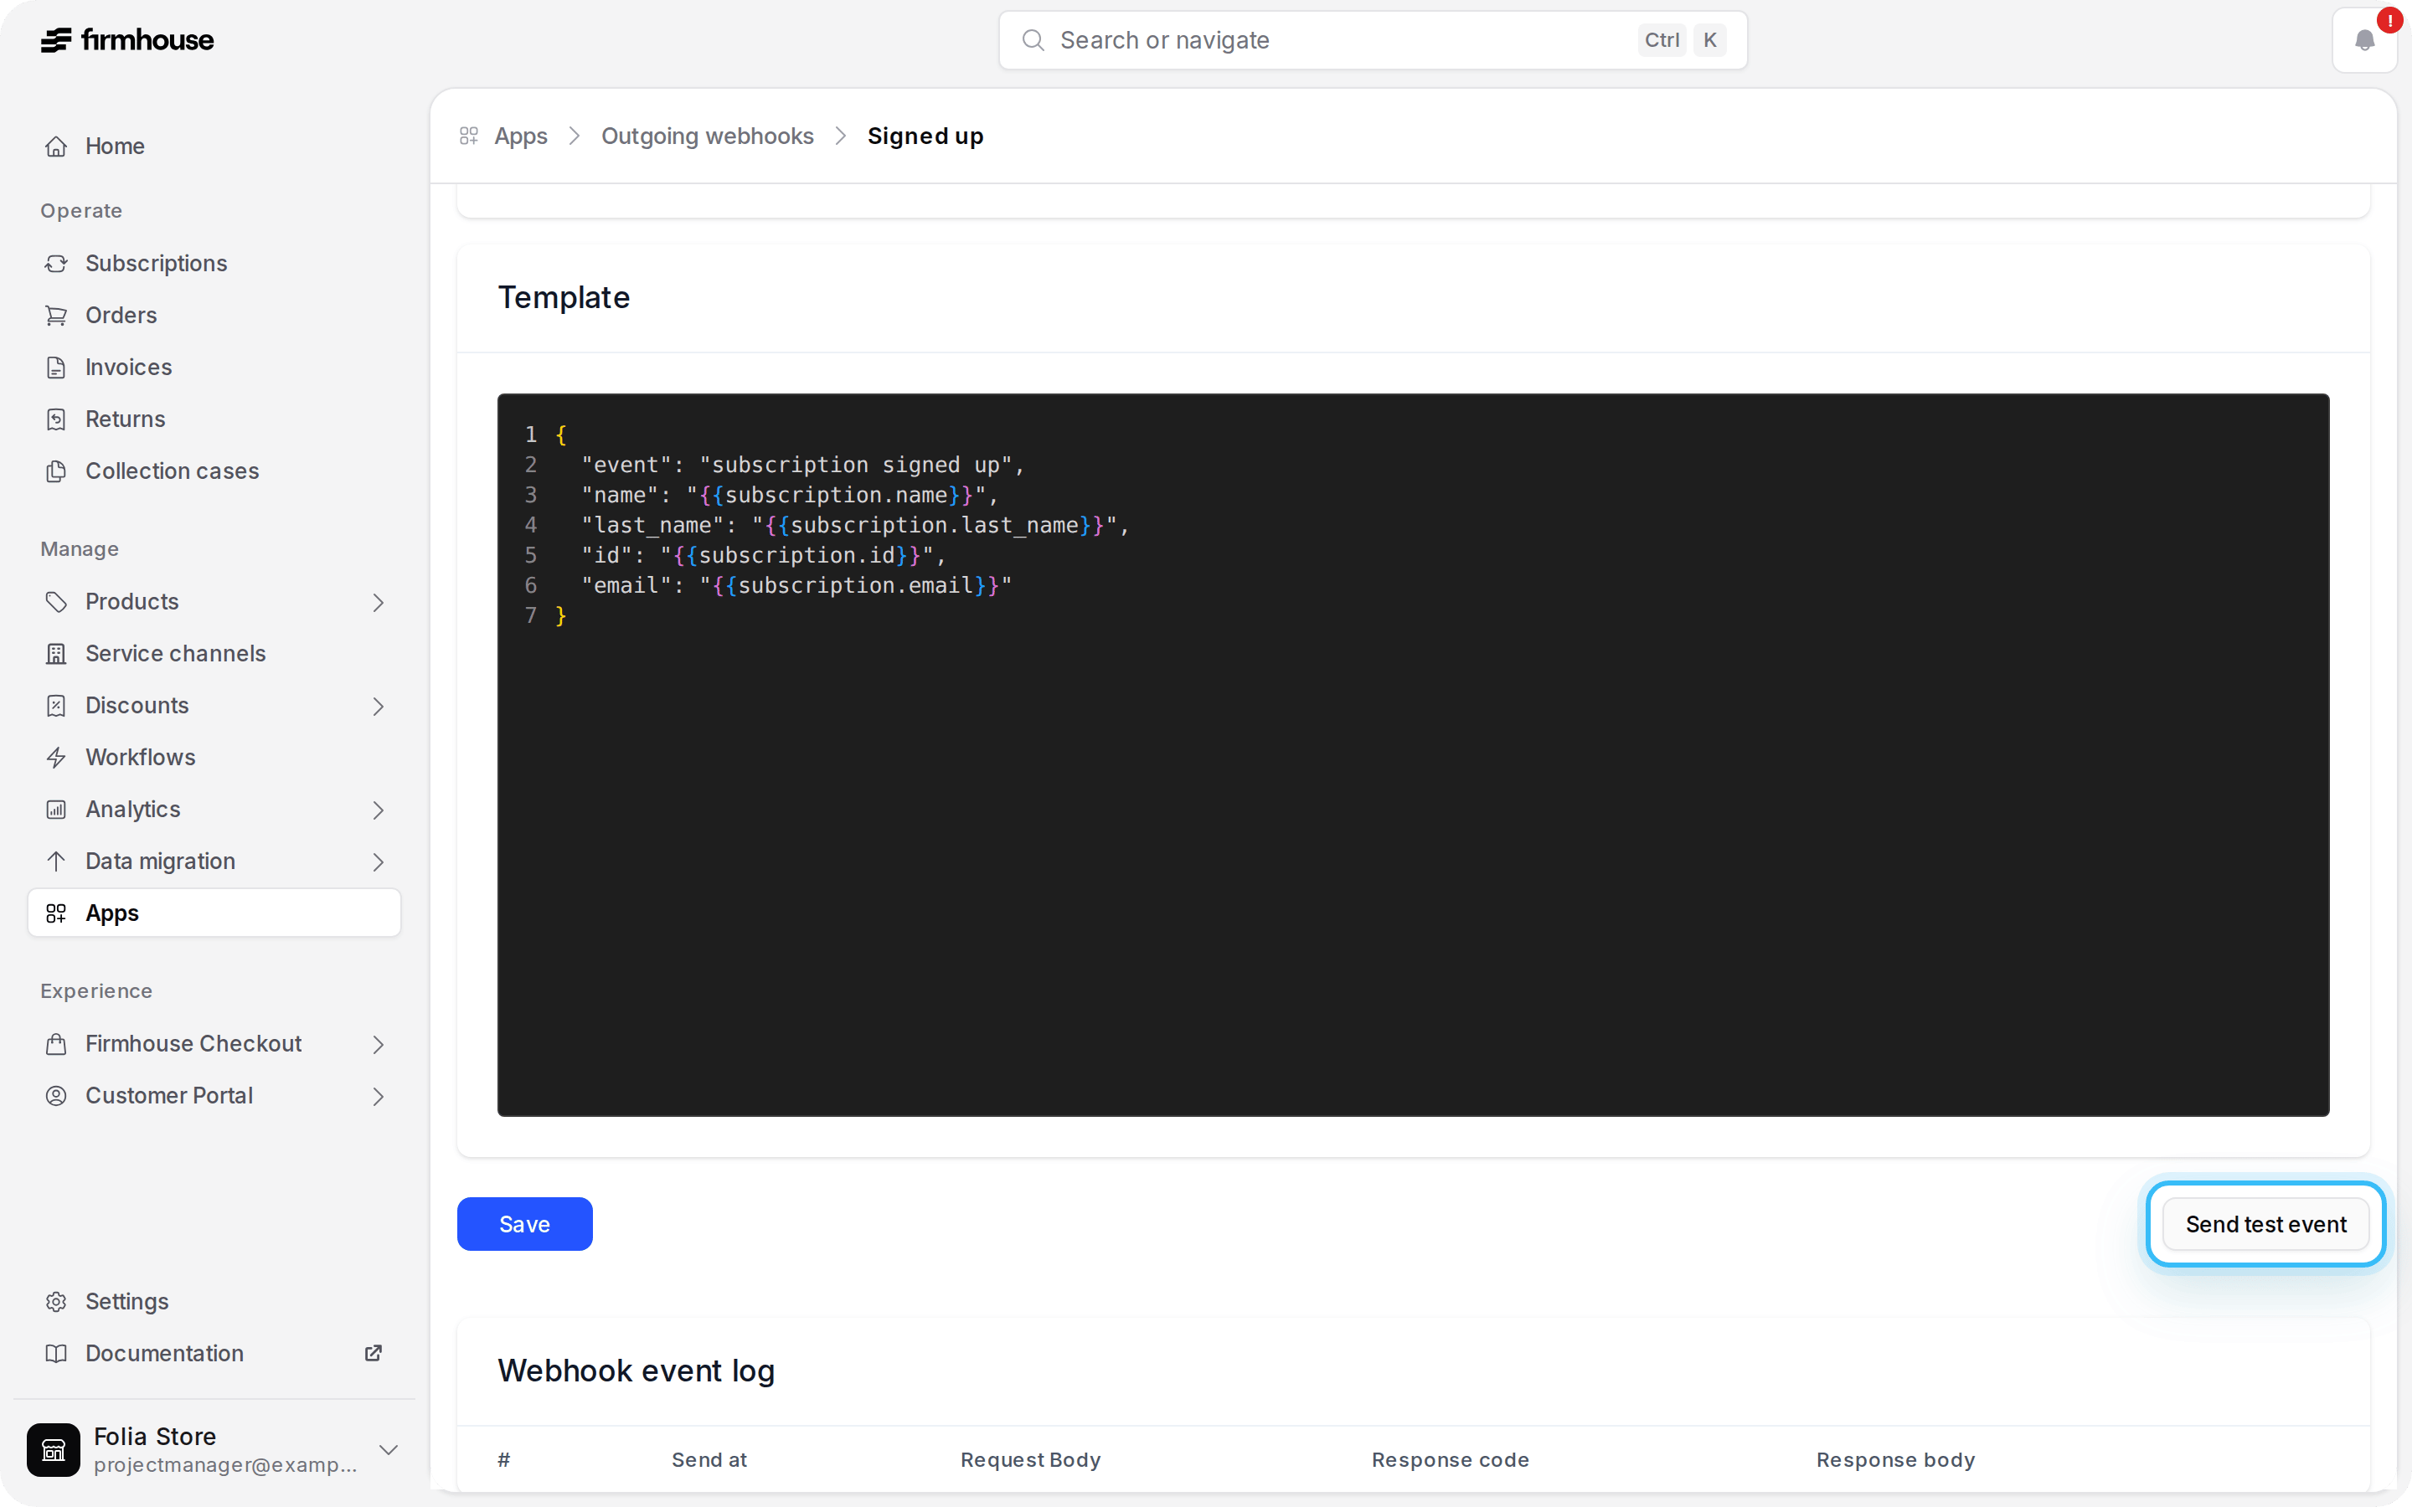Click the Customer Portal user icon
This screenshot has height=1507, width=2412.
click(57, 1095)
